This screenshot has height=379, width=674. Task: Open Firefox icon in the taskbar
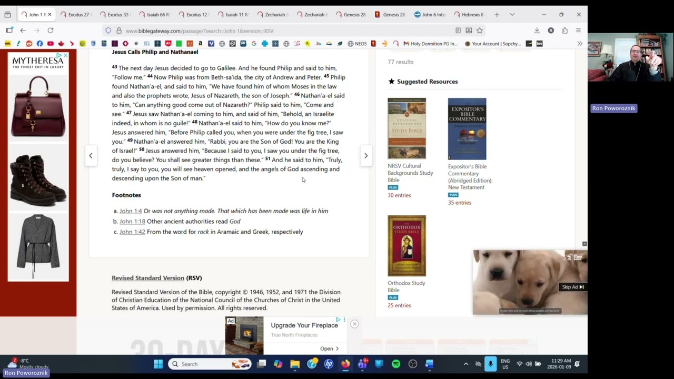point(345,364)
